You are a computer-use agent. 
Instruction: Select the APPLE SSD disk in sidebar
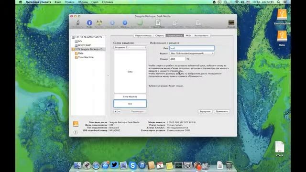point(88,37)
